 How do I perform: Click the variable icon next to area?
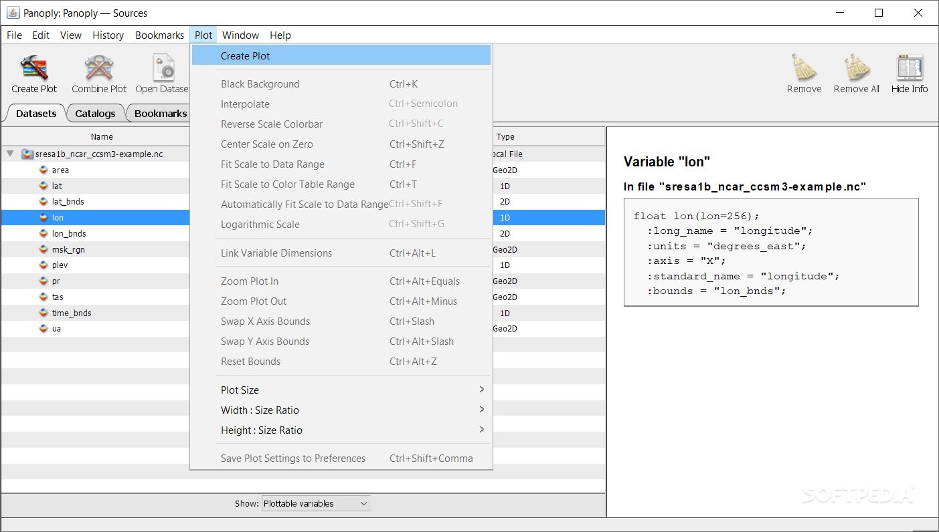pos(44,170)
